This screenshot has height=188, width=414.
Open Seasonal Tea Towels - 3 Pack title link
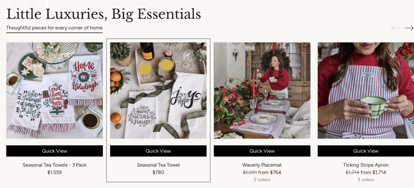55,165
